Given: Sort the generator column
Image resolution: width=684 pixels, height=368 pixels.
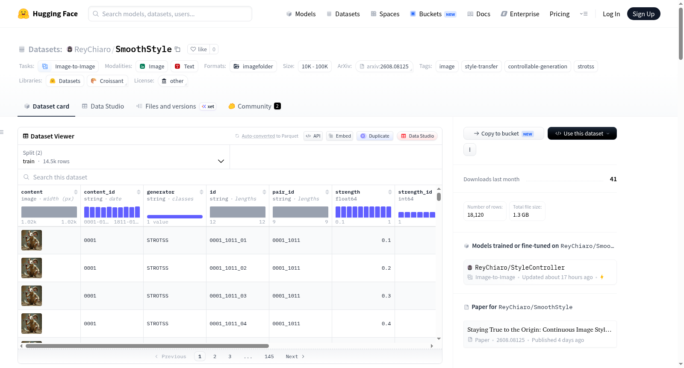Looking at the screenshot, I should pyautogui.click(x=201, y=192).
